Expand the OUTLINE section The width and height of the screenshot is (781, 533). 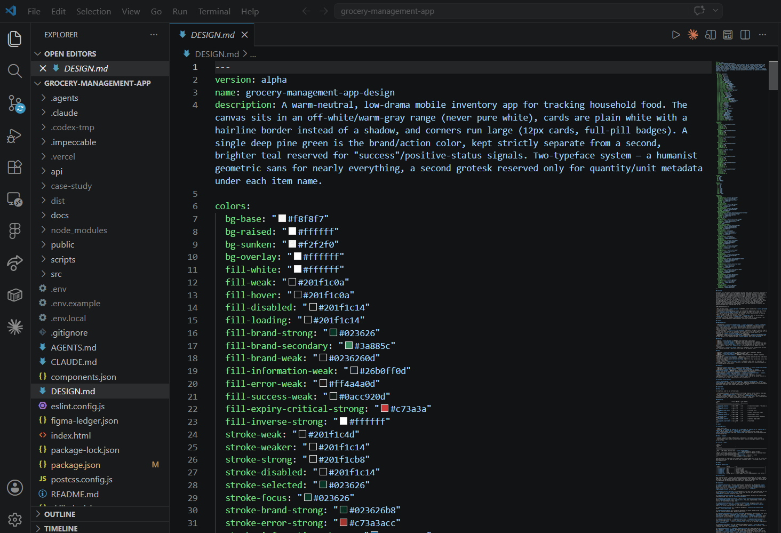[x=60, y=514]
